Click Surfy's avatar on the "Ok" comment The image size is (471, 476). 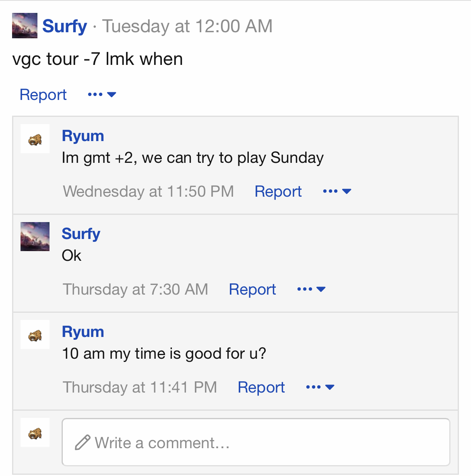[35, 237]
